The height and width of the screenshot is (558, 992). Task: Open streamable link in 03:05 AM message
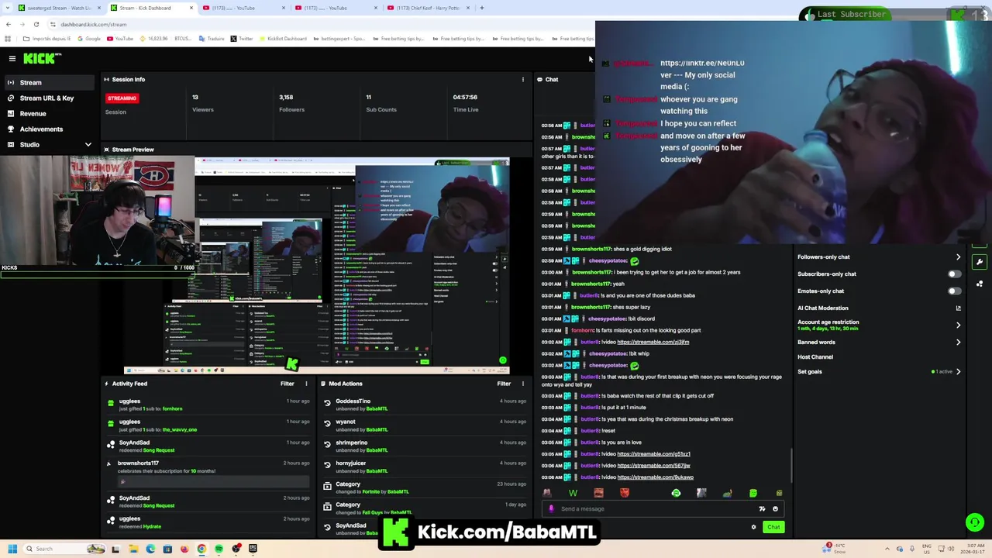click(x=653, y=454)
